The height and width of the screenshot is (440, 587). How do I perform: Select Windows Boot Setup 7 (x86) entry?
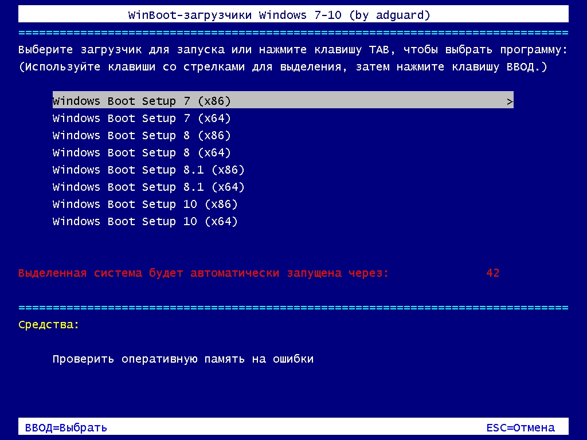coord(283,100)
